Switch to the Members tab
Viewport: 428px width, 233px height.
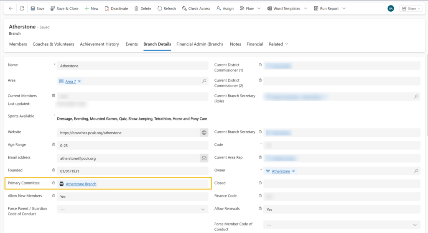(x=18, y=44)
